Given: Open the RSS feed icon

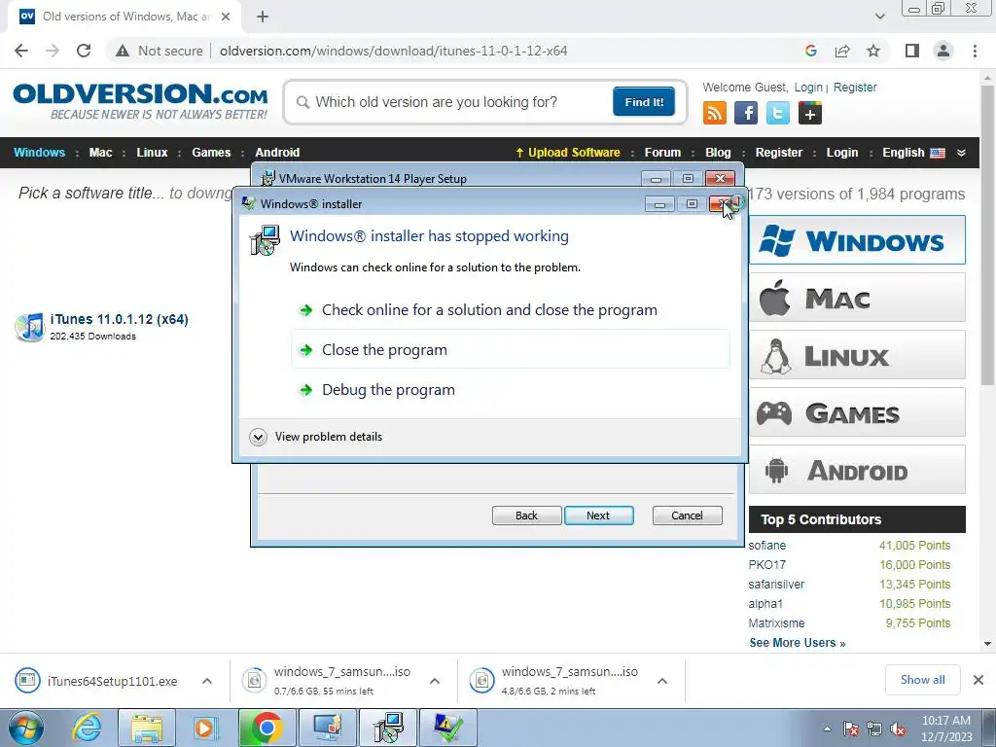Looking at the screenshot, I should click(715, 114).
